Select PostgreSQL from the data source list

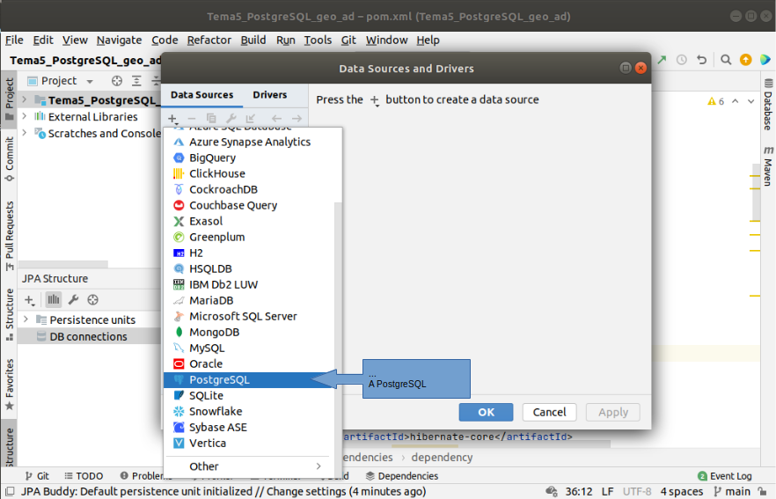click(x=250, y=379)
